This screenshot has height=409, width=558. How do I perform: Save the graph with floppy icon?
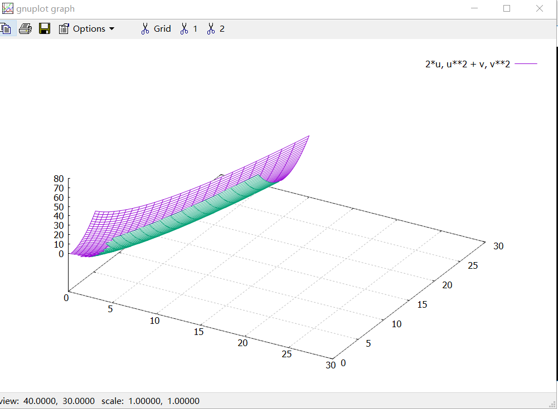(45, 28)
